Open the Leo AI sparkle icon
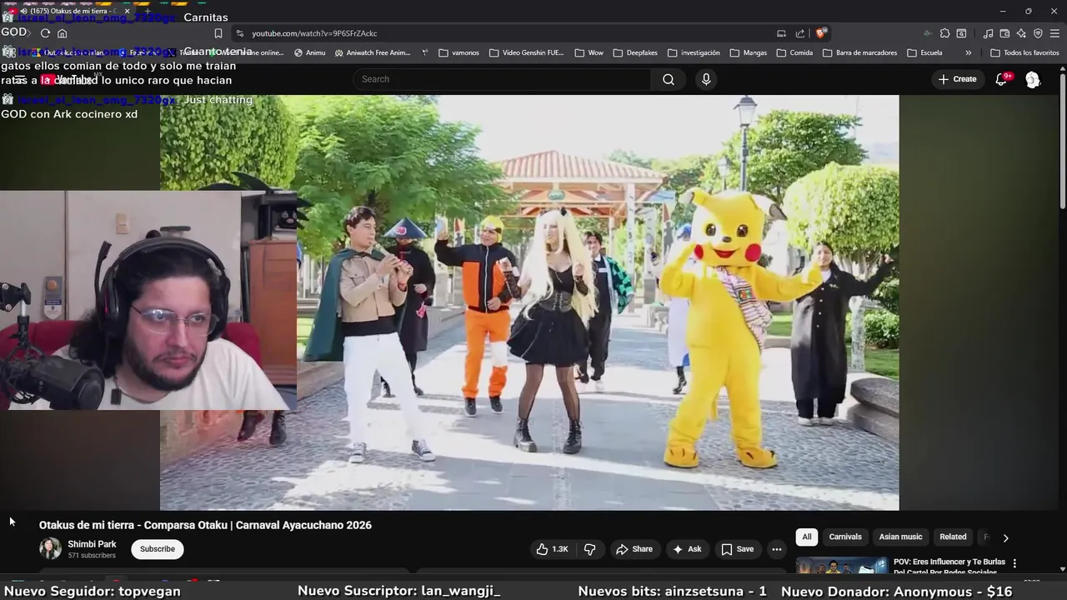Viewport: 1067px width, 600px height. point(1021,33)
